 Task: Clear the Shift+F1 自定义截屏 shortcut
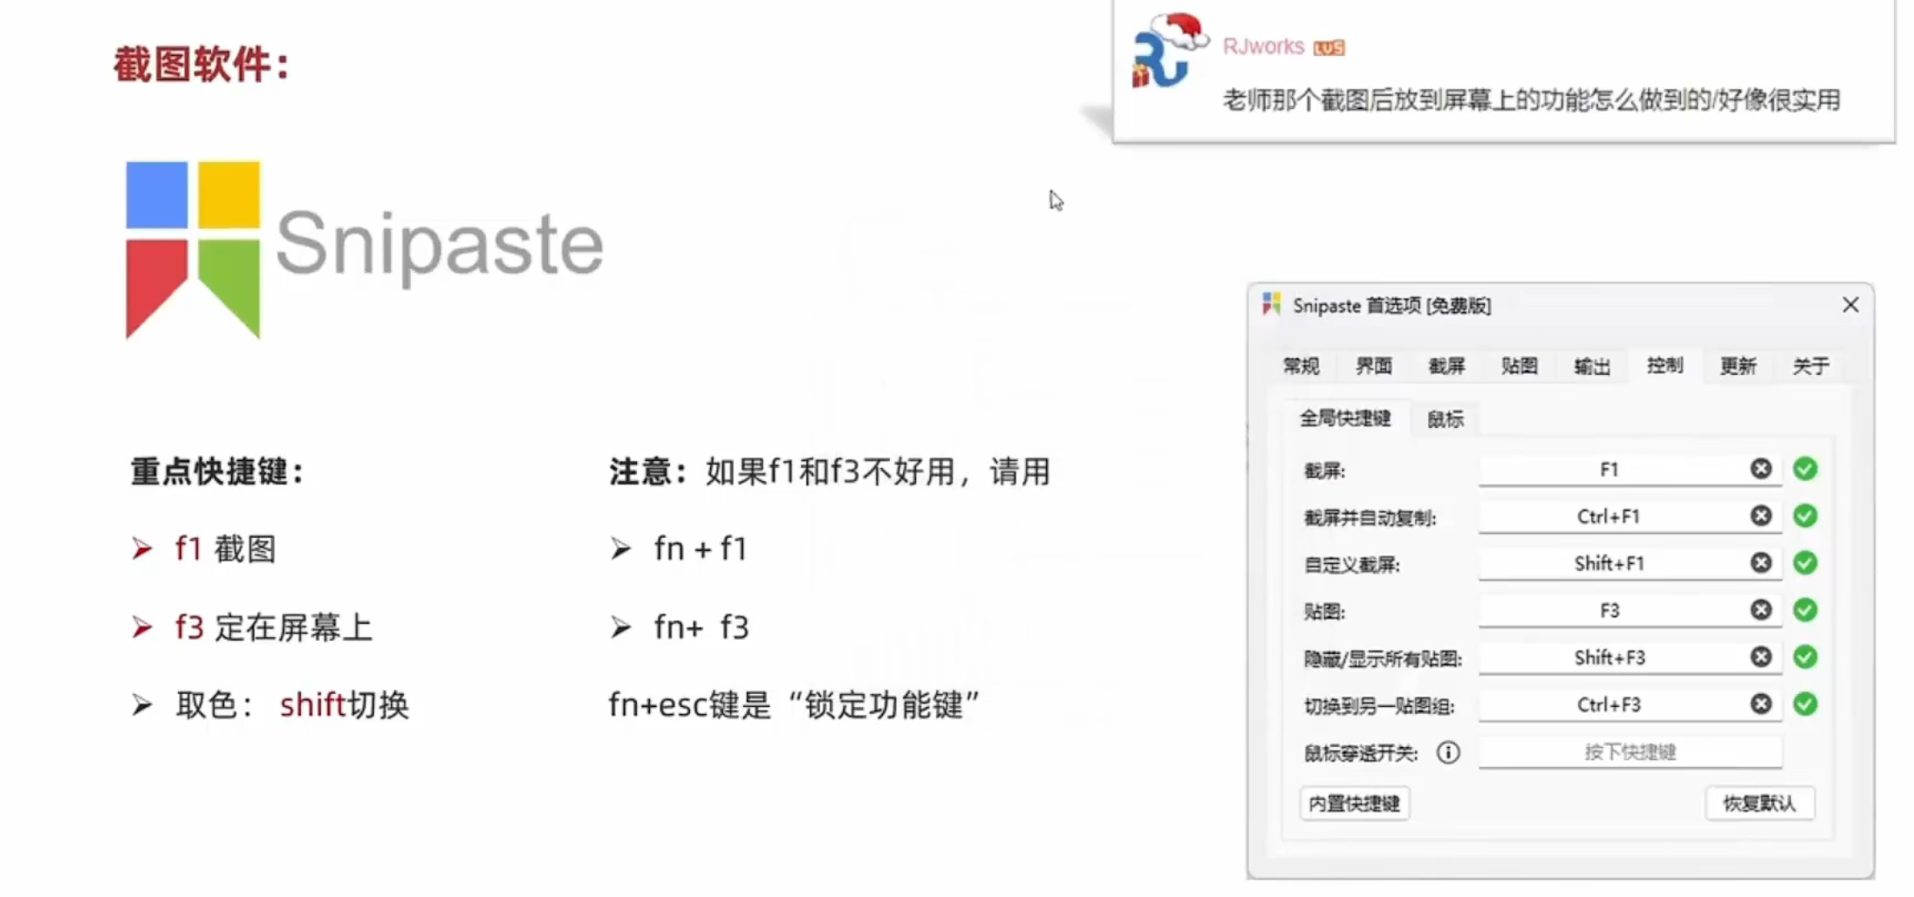1760,563
